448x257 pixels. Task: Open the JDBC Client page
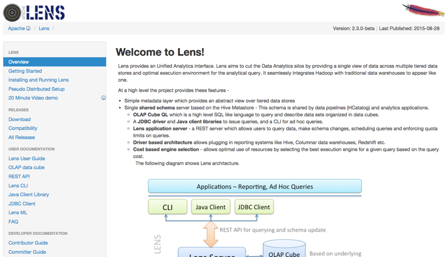coord(22,204)
